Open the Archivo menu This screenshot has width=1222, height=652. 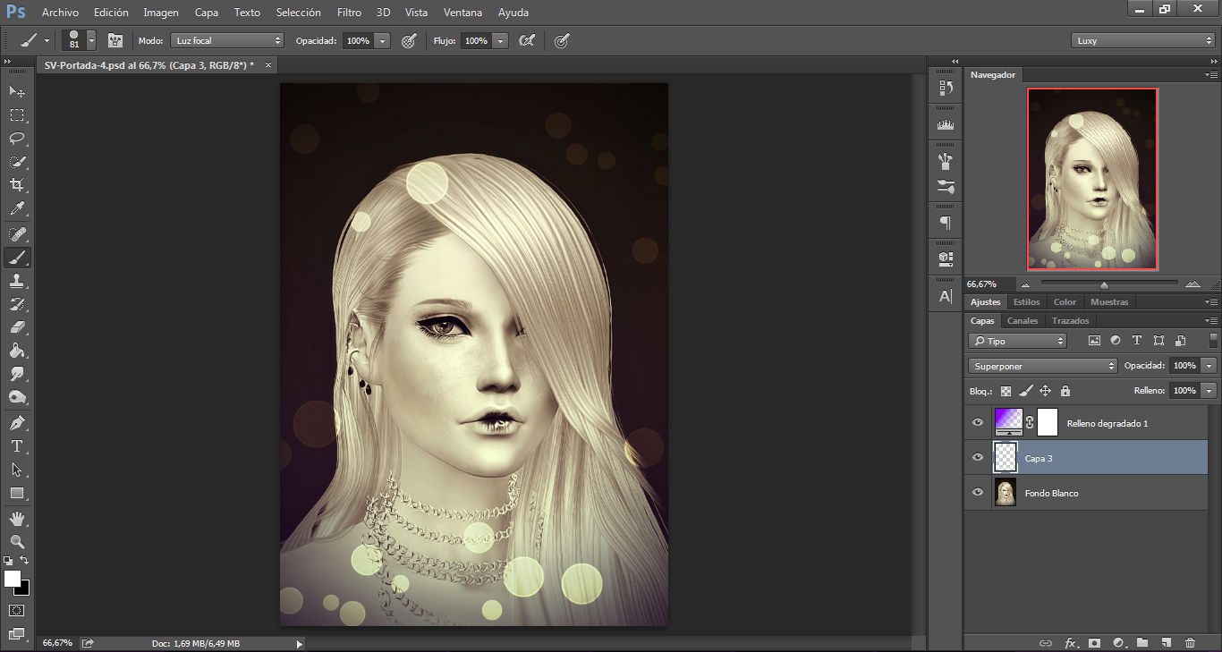coord(60,13)
